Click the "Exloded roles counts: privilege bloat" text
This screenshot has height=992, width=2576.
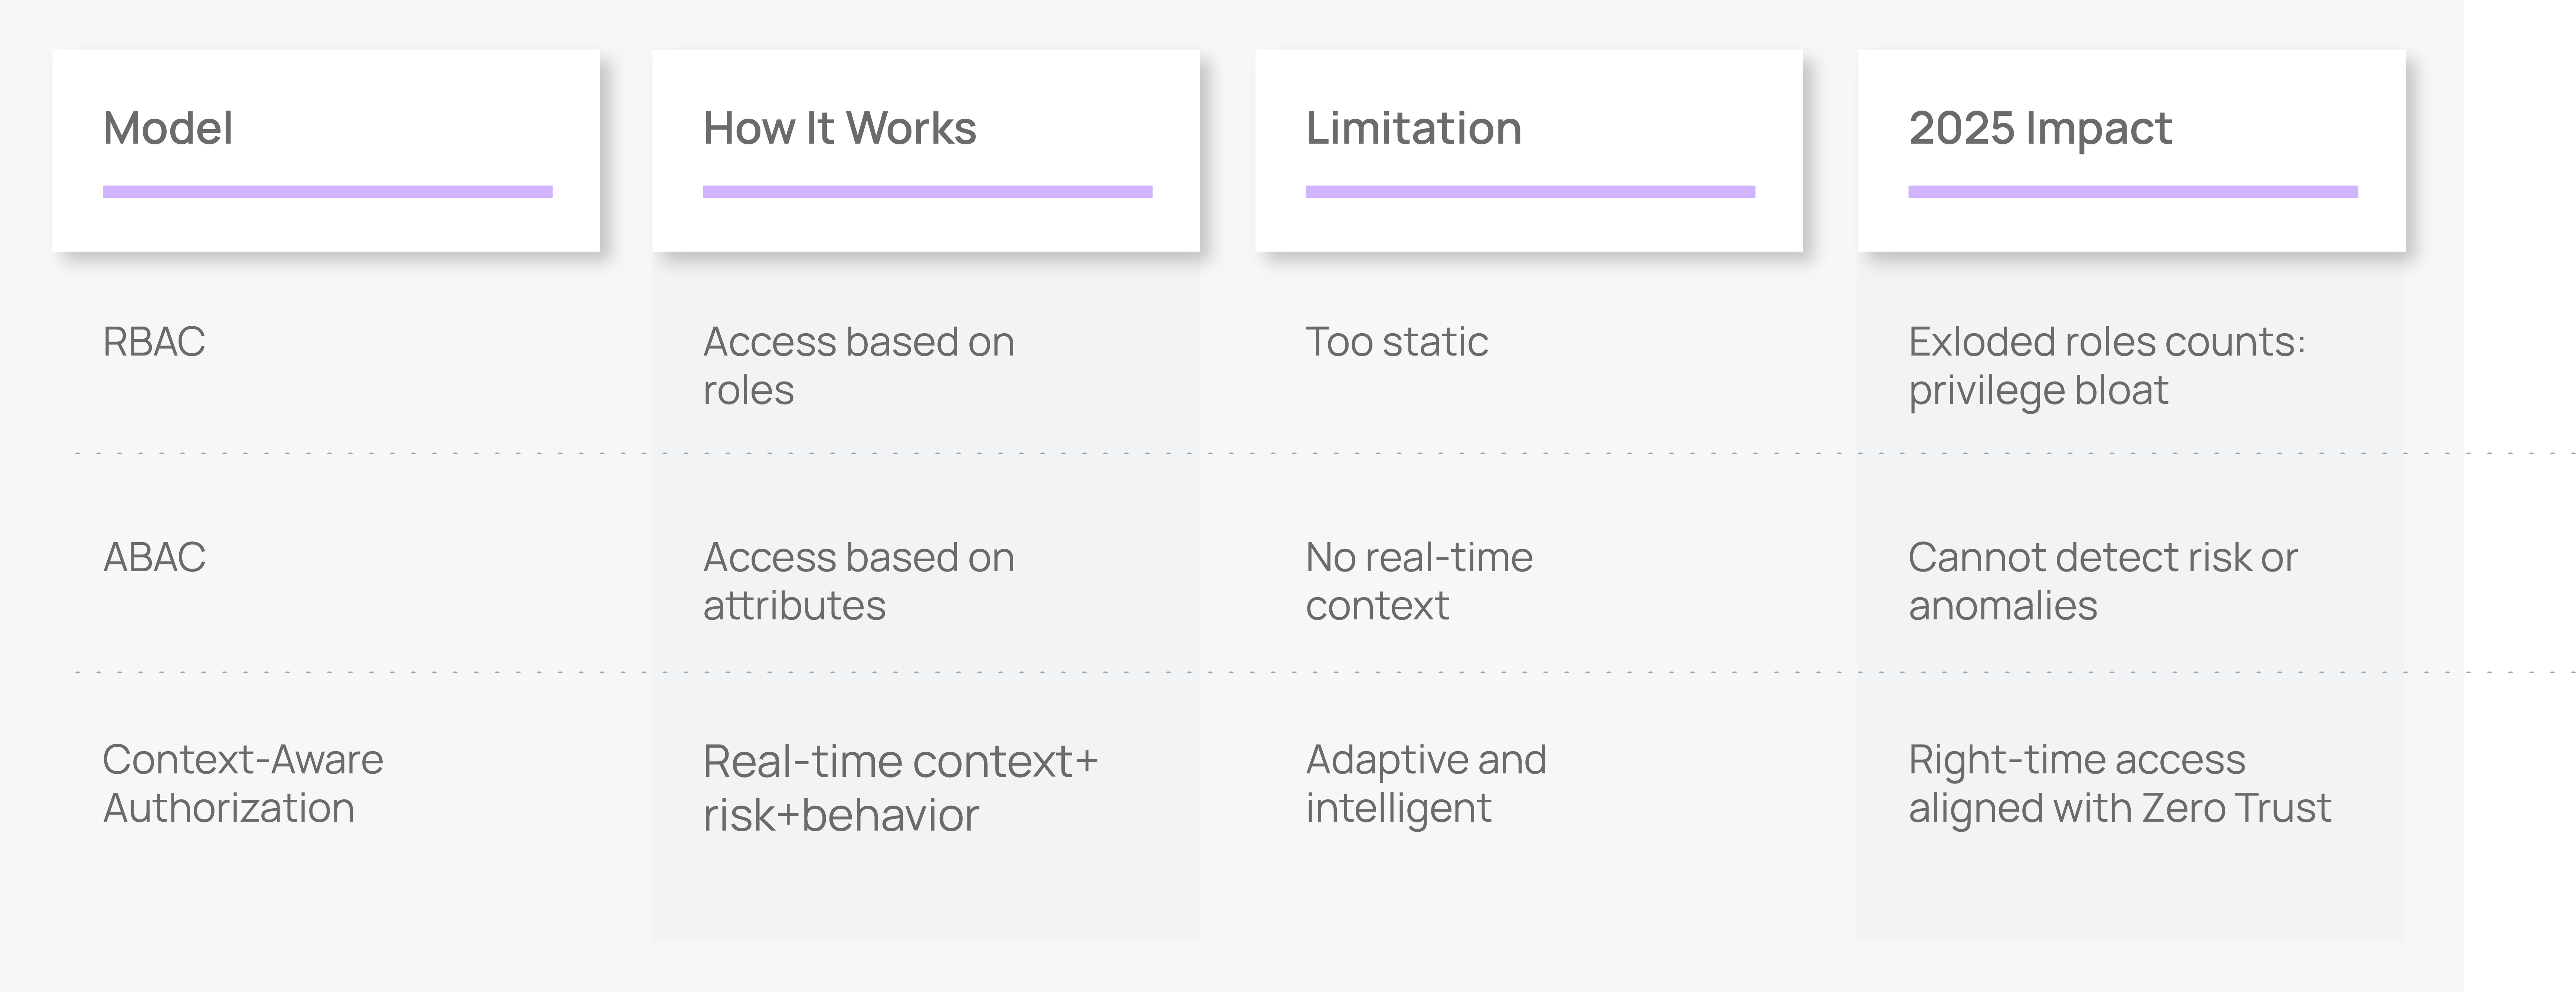[x=2106, y=365]
